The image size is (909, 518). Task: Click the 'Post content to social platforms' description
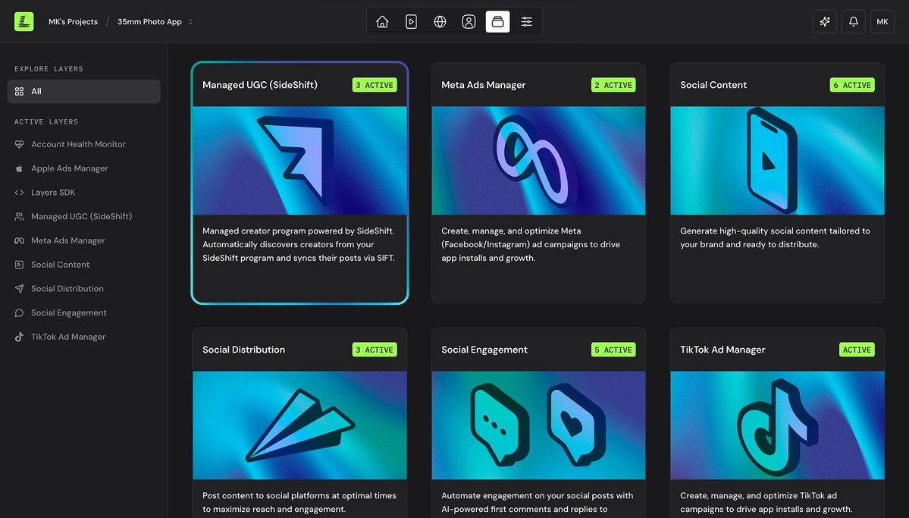299,502
